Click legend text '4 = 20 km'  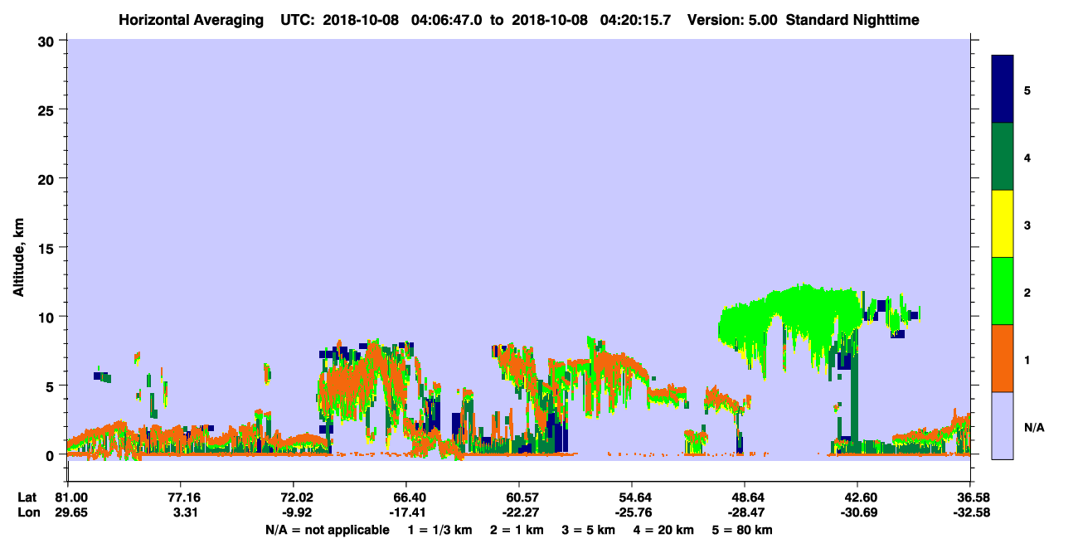(x=664, y=530)
